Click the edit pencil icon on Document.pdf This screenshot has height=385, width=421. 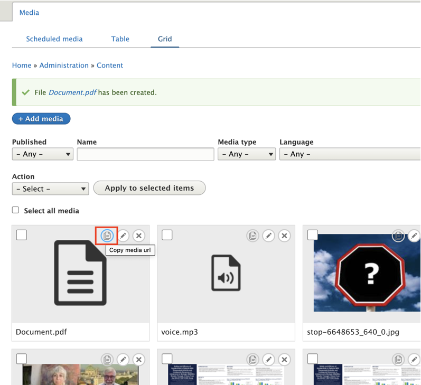[123, 236]
